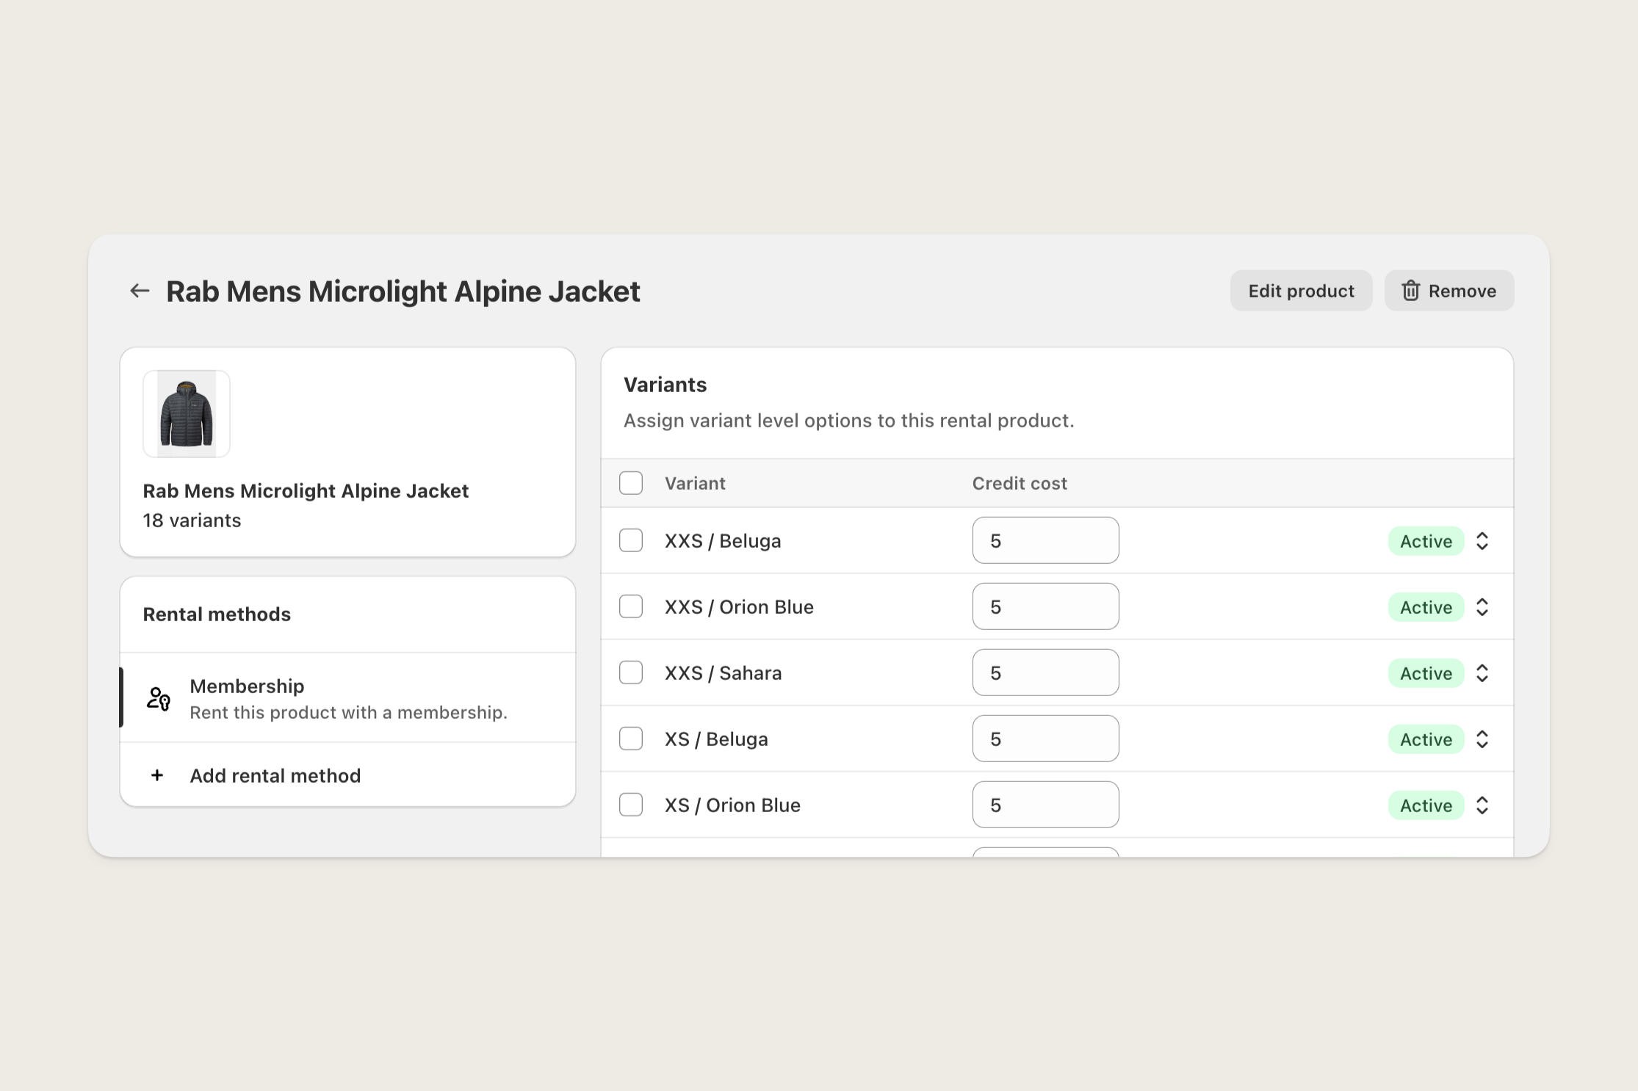Click the page title Rab Mens Microlight Alpine Jacket
Viewport: 1638px width, 1091px height.
(x=403, y=291)
